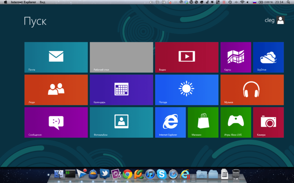Click the Russian flag input source
The width and height of the screenshot is (294, 183).
(x=254, y=2)
